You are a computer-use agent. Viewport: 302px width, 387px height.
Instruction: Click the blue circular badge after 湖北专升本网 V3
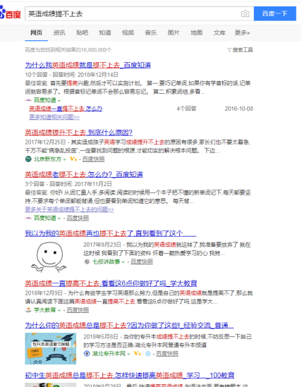tap(147, 354)
